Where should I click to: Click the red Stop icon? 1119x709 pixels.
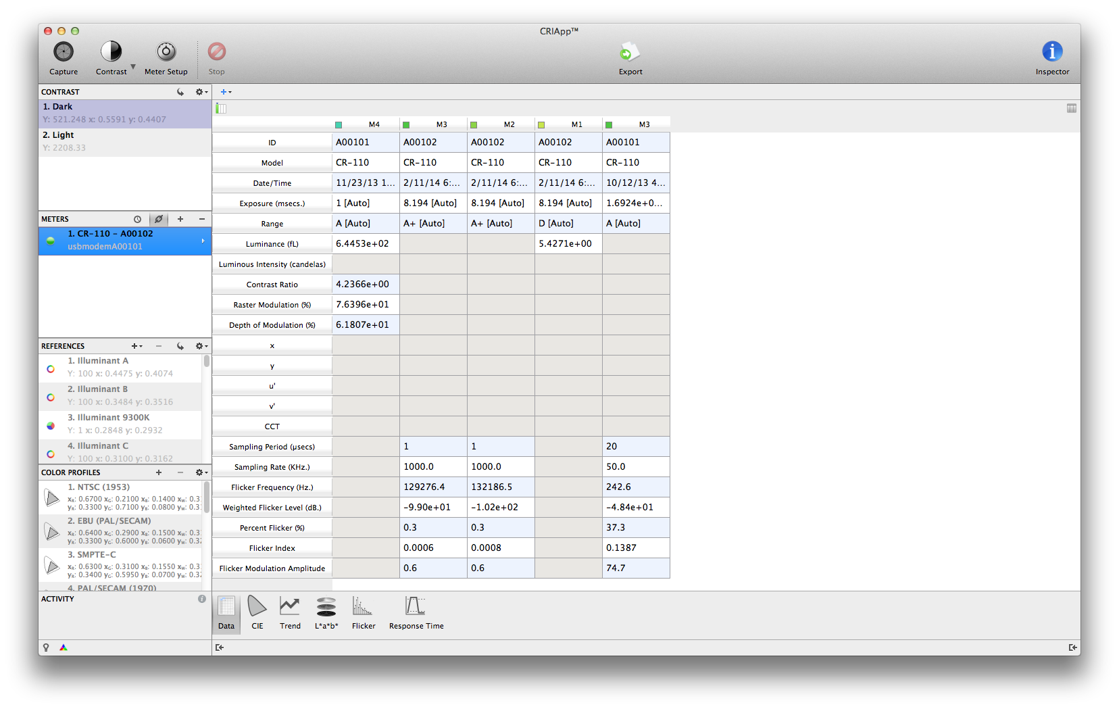(x=216, y=51)
